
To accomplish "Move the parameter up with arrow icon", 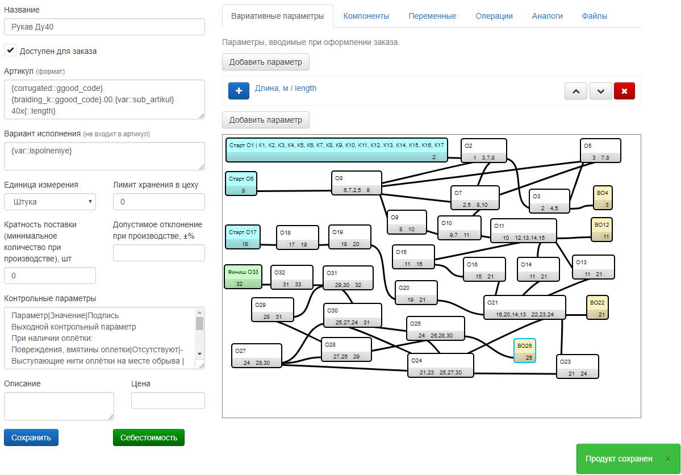I will pyautogui.click(x=576, y=91).
